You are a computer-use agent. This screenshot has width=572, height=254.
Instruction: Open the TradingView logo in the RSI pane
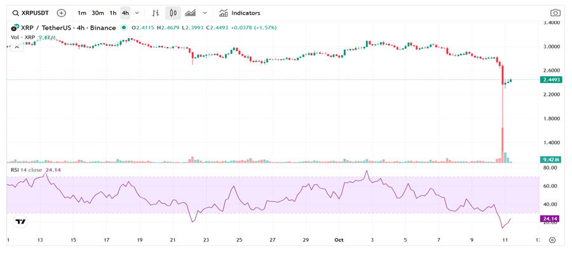point(21,222)
